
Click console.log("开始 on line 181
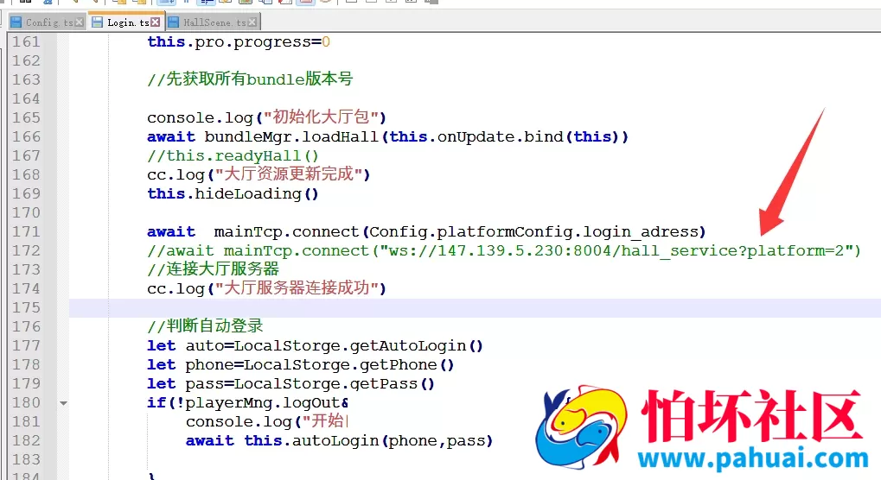click(x=267, y=421)
